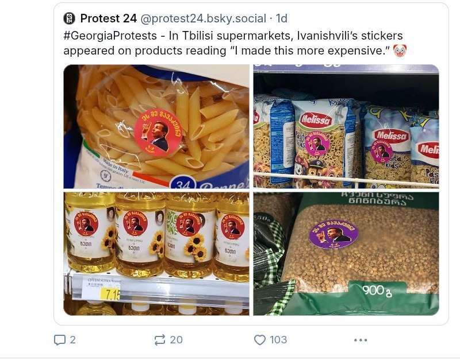Click the purple sticker on lentil bag
This screenshot has height=360, width=460.
click(x=333, y=233)
